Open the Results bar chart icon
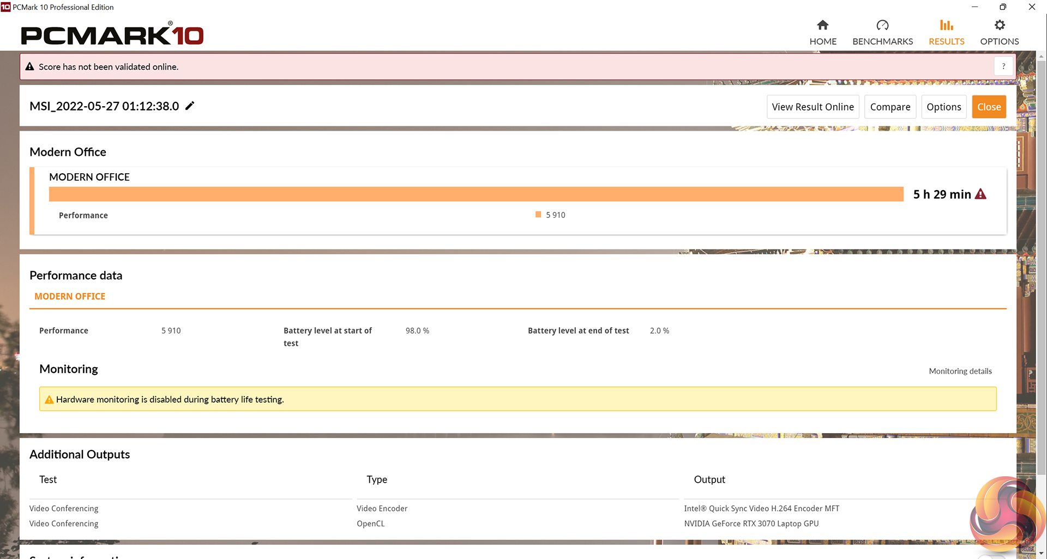 point(946,25)
